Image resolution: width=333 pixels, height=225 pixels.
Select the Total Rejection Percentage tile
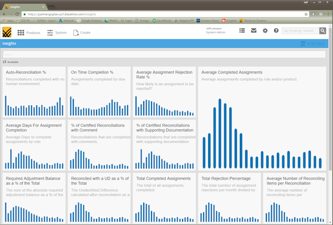coord(229,198)
